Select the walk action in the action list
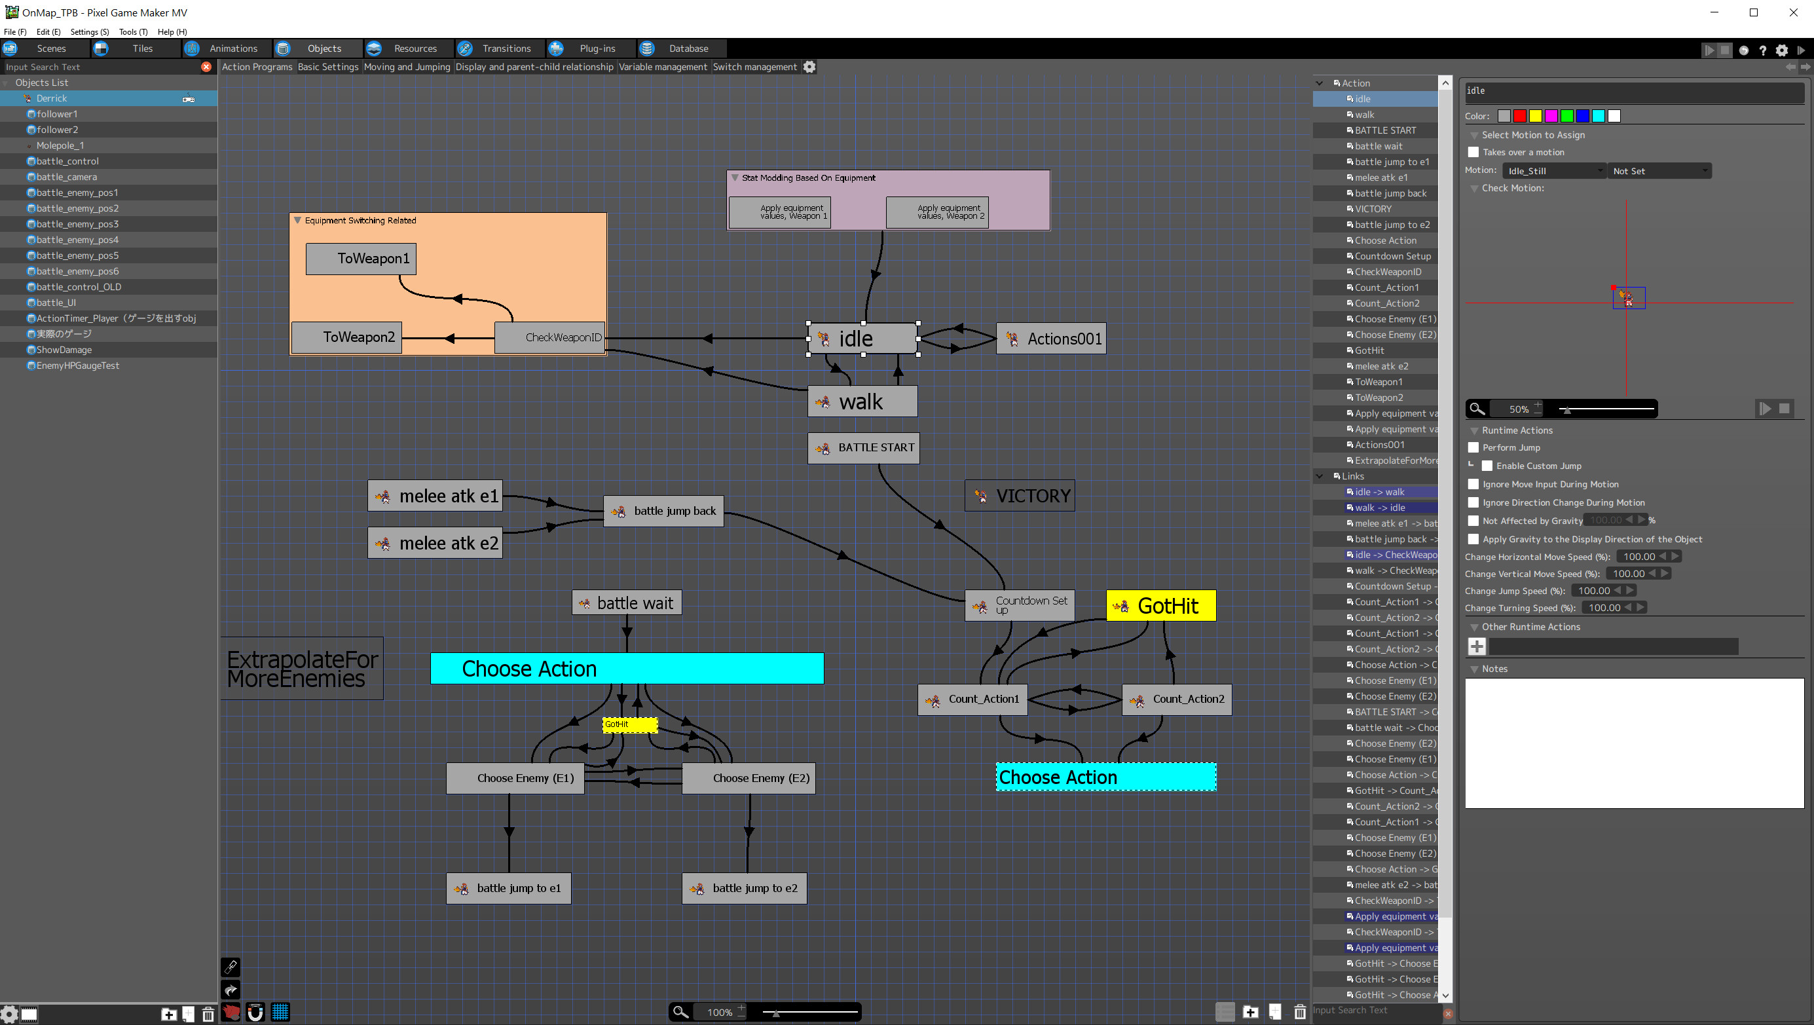The image size is (1814, 1025). click(1362, 114)
